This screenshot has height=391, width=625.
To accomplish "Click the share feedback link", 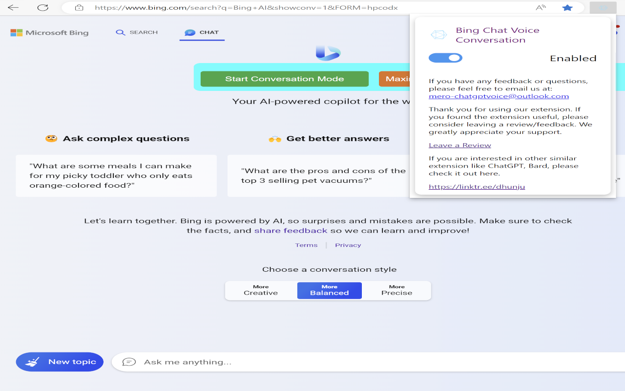I will (291, 230).
